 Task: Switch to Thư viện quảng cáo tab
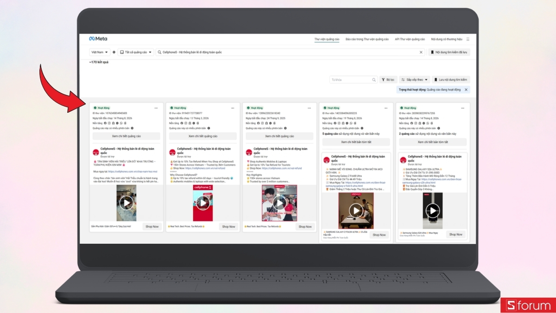tap(327, 39)
